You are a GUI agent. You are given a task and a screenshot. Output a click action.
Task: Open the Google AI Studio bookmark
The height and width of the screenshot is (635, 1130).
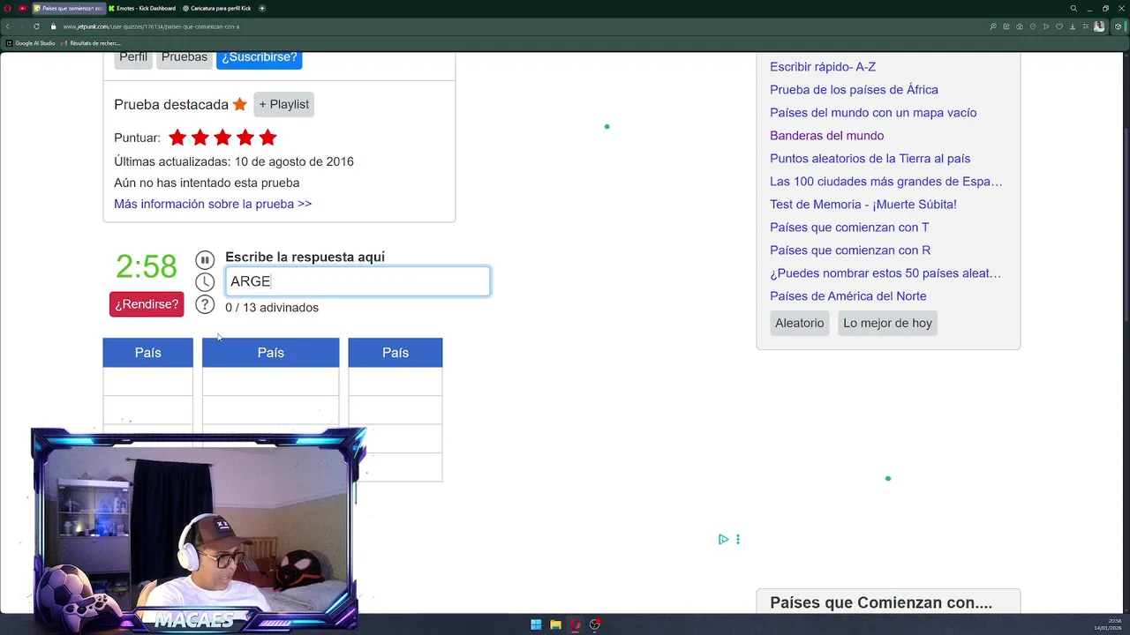(31, 42)
